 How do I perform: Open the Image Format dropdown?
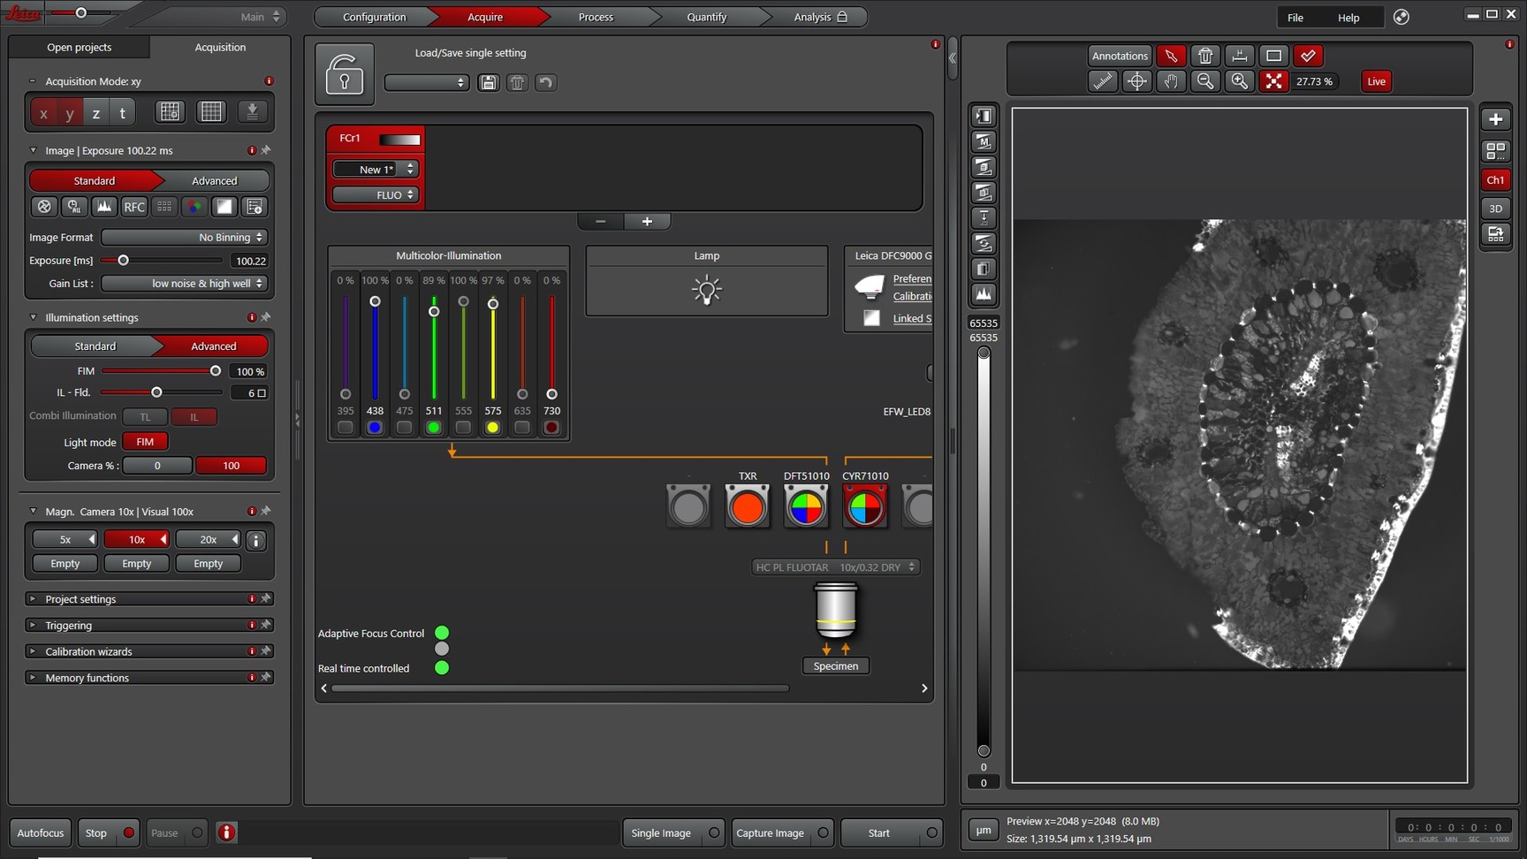coord(183,237)
